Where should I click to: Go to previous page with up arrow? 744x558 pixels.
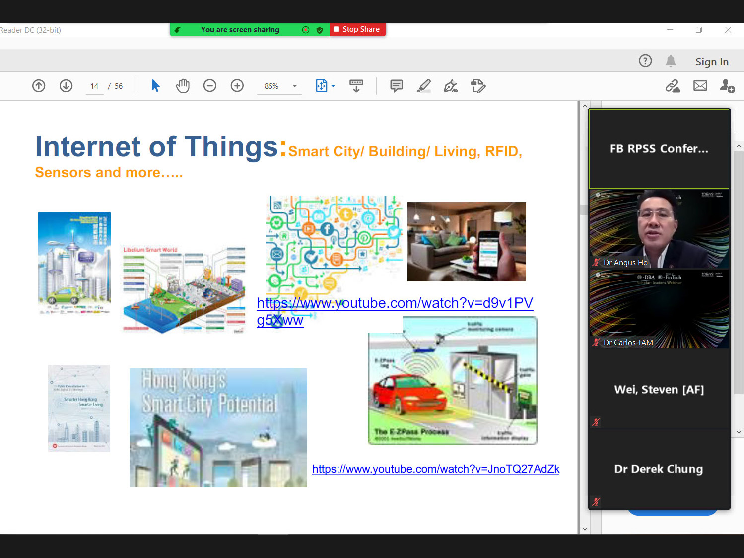[x=39, y=86]
